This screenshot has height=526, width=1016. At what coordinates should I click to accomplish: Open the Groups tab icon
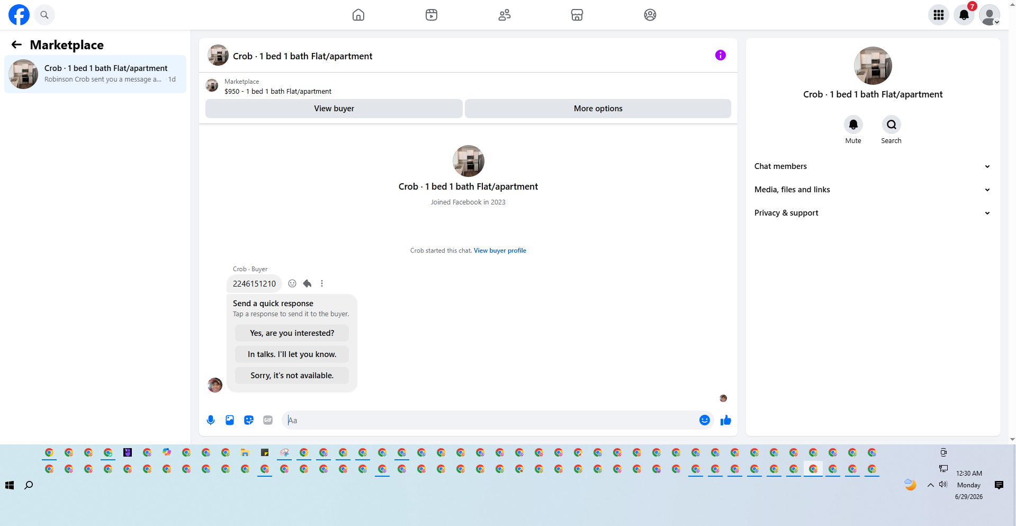click(650, 15)
